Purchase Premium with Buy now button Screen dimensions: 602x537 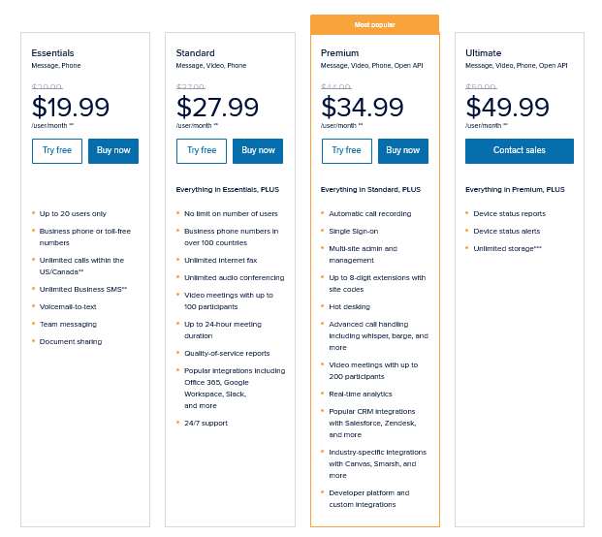point(403,151)
